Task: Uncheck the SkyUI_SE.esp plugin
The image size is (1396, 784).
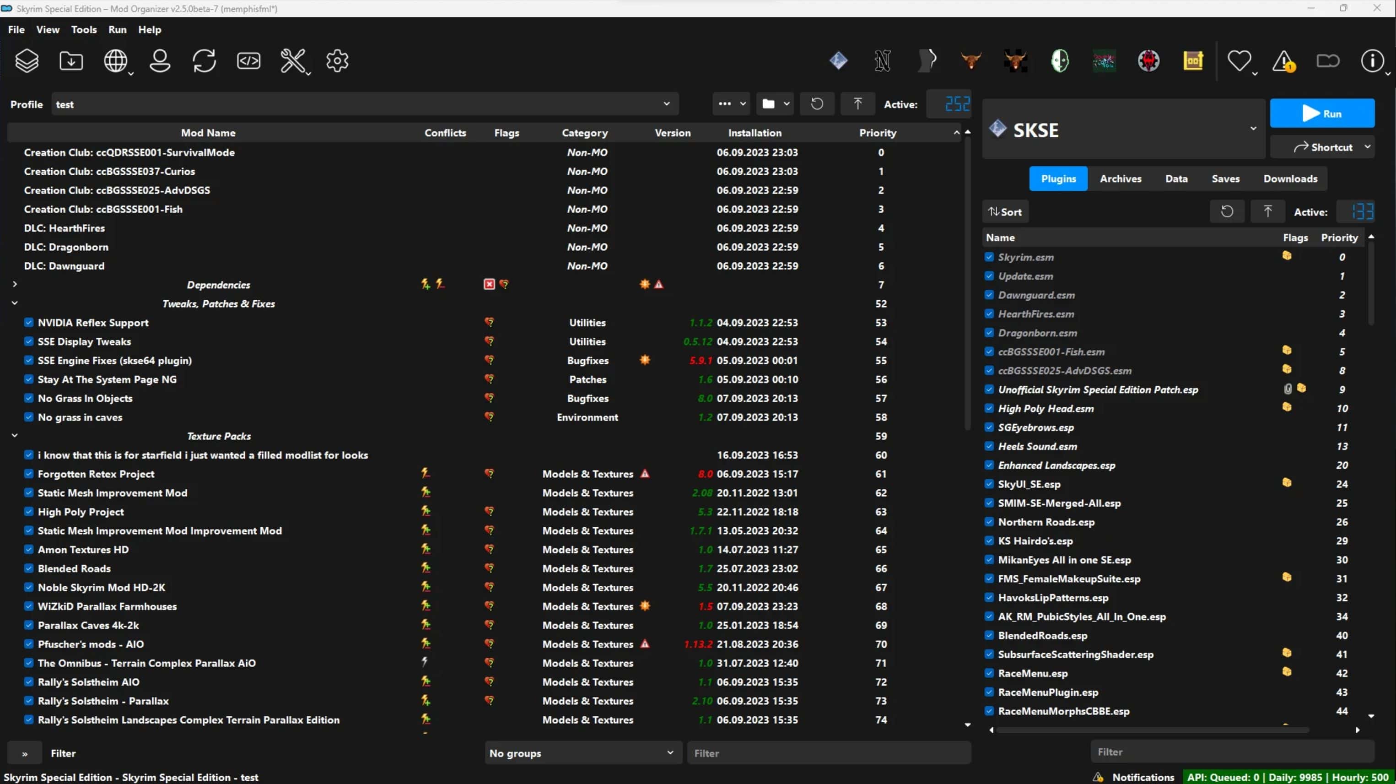Action: [989, 484]
